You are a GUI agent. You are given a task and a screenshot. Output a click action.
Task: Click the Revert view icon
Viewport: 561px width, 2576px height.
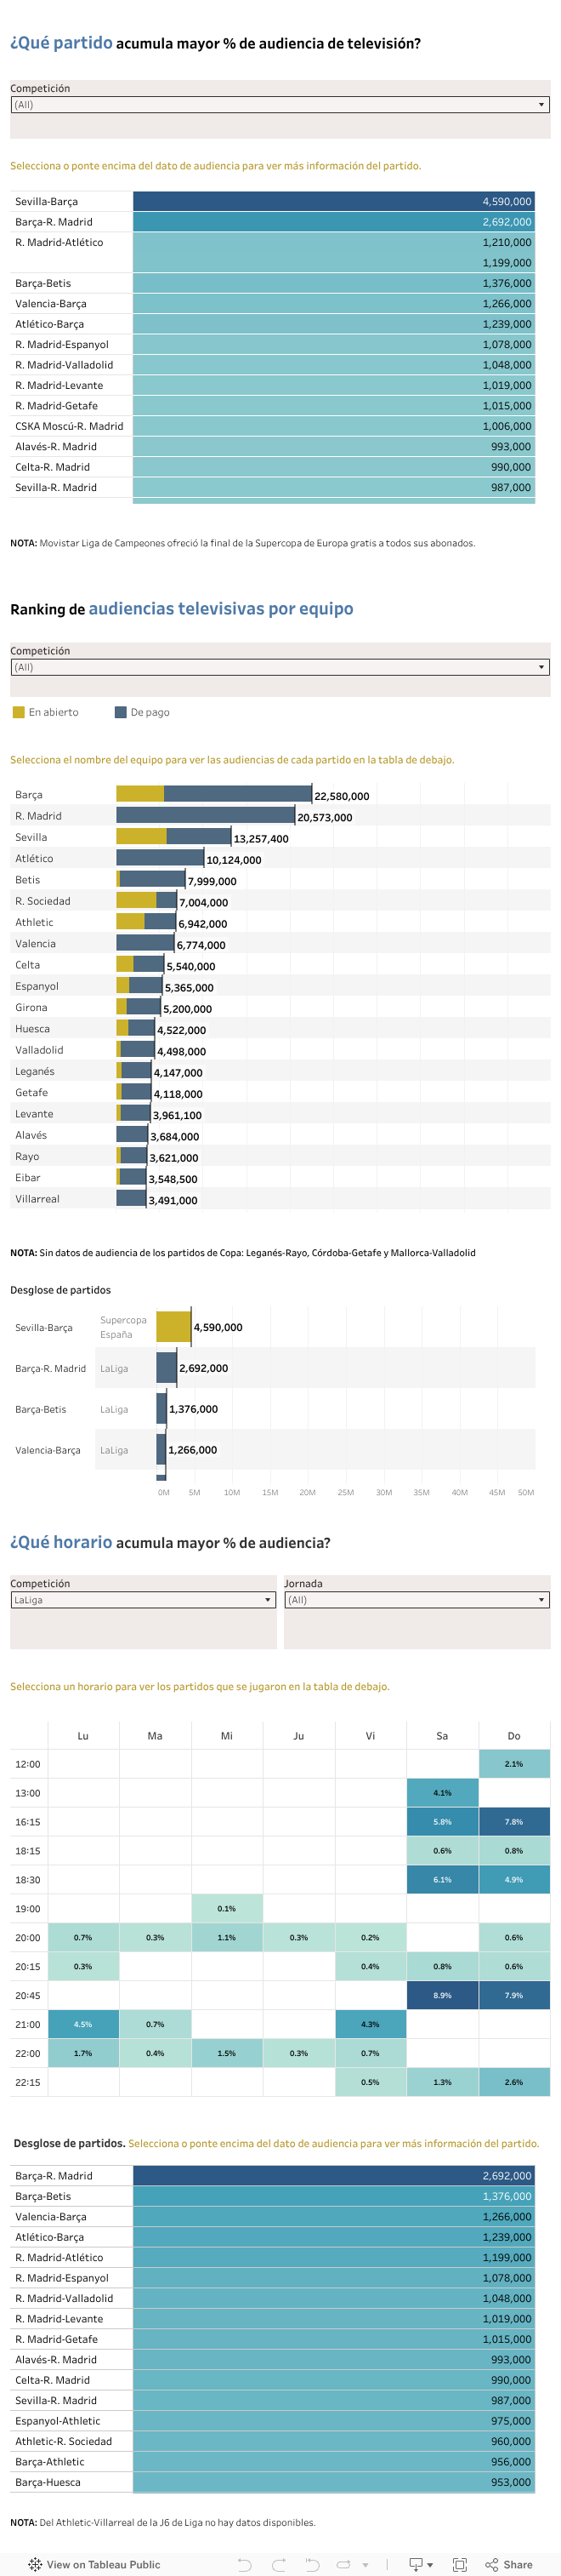(313, 2564)
